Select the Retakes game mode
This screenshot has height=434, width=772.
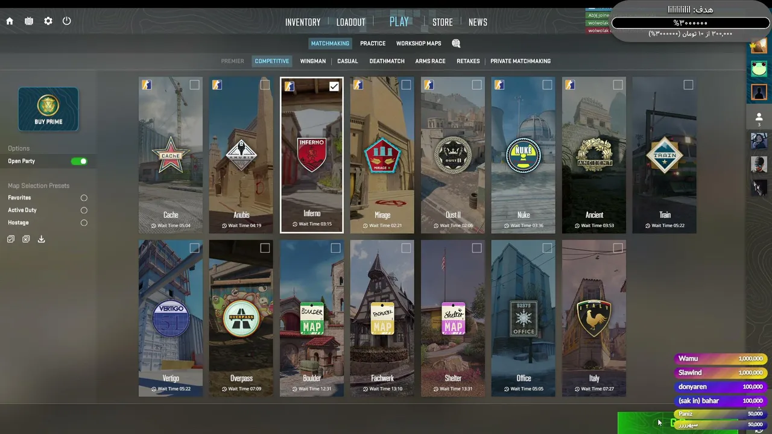coord(468,61)
